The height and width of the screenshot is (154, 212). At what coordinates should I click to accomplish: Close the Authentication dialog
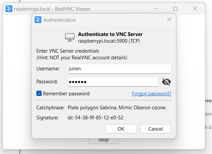tap(169, 20)
